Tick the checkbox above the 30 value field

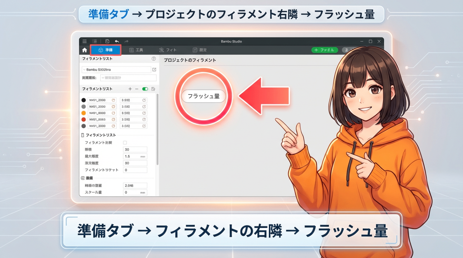coord(125,143)
